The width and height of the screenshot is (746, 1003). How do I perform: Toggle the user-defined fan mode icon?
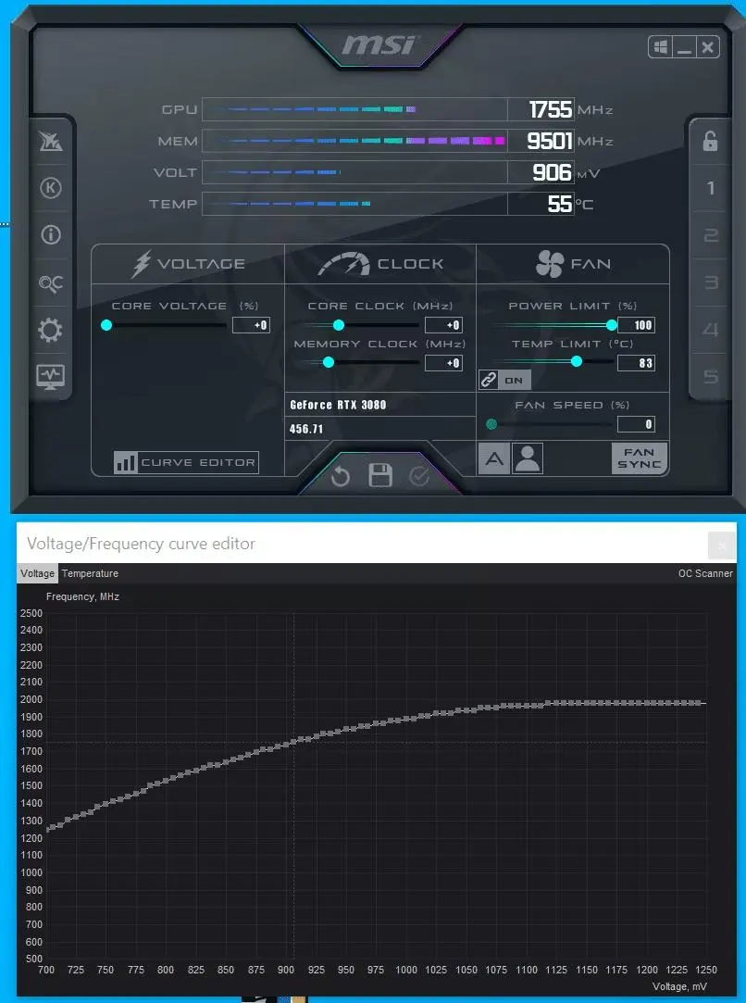click(x=528, y=458)
